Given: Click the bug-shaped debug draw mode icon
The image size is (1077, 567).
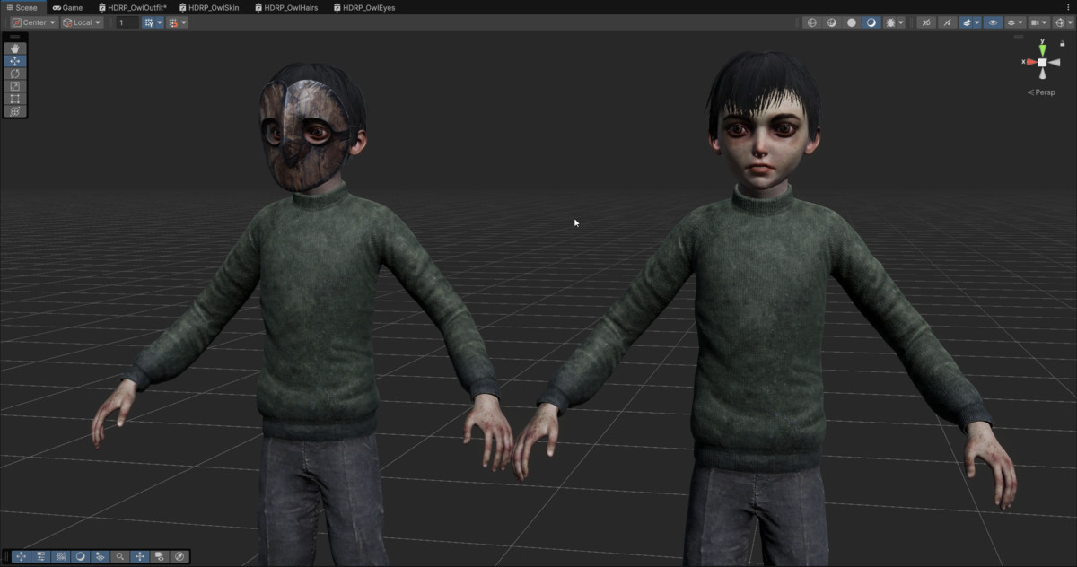Looking at the screenshot, I should pyautogui.click(x=890, y=22).
